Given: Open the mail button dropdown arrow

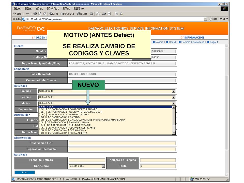Looking at the screenshot, I should click(100, 14).
